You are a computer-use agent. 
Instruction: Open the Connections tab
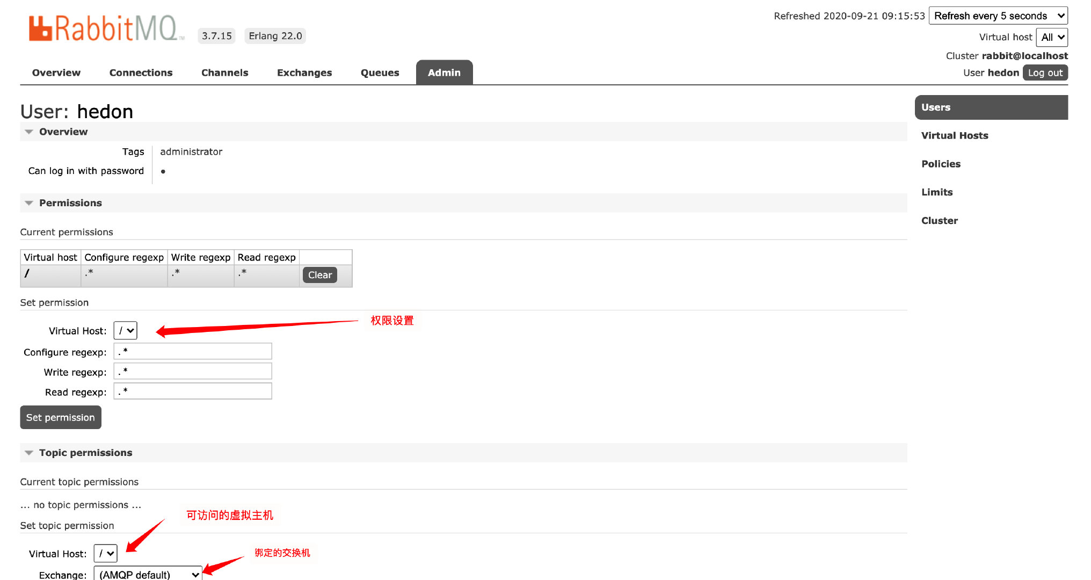pos(141,73)
